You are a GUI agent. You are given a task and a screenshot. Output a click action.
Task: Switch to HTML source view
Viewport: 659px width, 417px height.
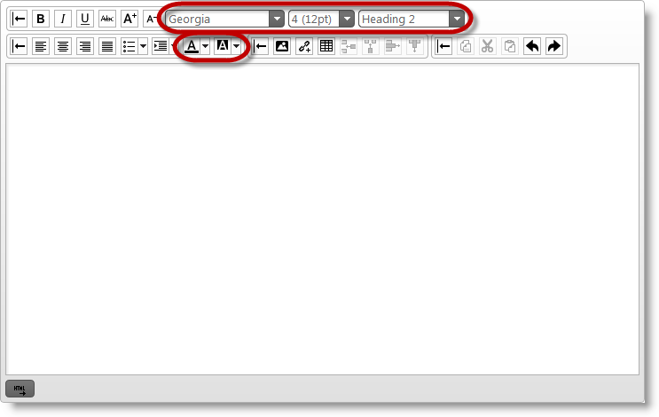pyautogui.click(x=20, y=388)
